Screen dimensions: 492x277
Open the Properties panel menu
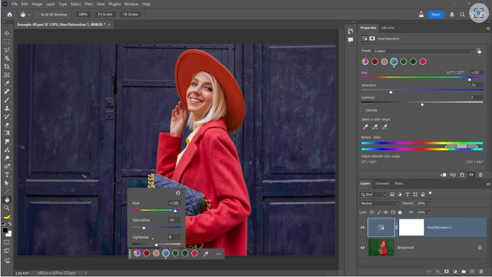point(488,28)
